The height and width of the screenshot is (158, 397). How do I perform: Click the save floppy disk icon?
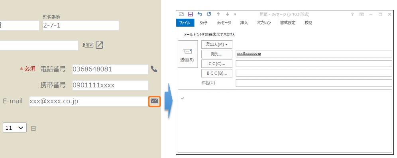click(x=191, y=14)
